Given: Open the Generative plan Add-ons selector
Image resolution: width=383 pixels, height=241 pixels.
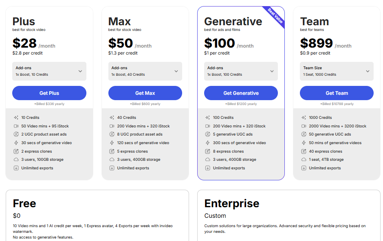Looking at the screenshot, I should click(241, 71).
